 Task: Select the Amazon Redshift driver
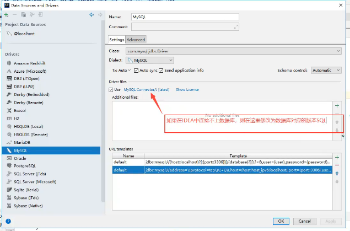(x=29, y=63)
